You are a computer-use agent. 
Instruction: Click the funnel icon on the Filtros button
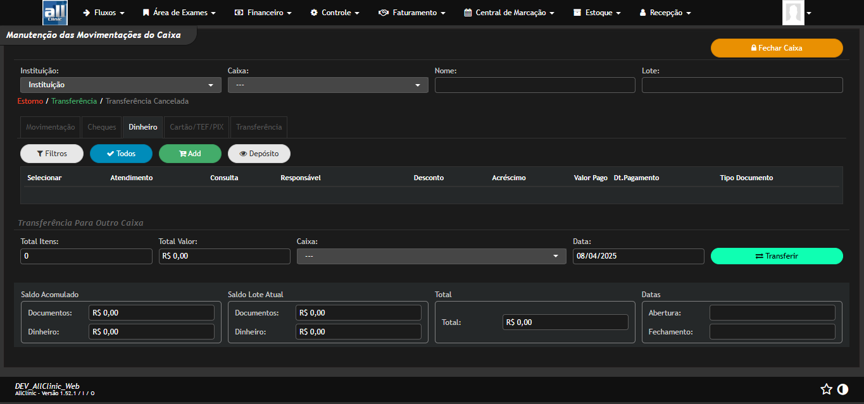point(41,153)
